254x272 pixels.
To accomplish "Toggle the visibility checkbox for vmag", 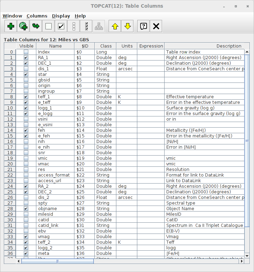I will (x=26, y=236).
